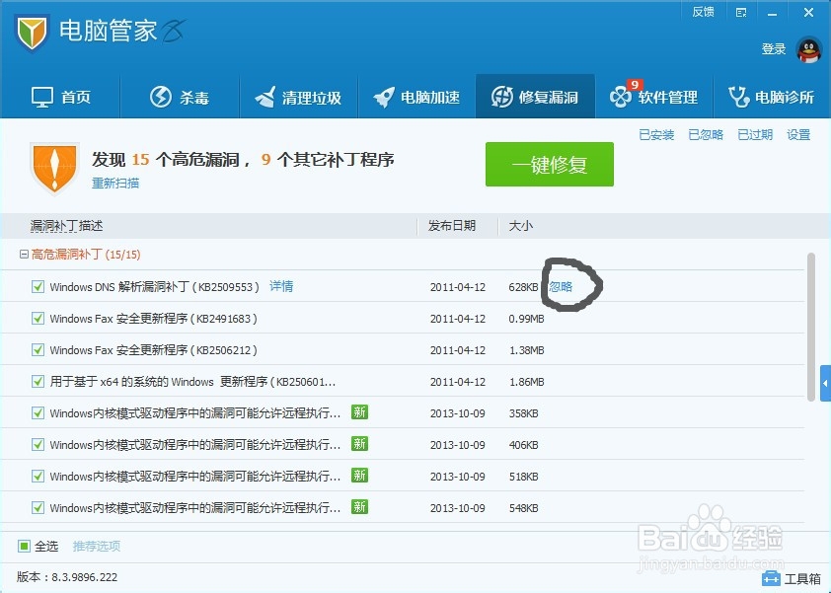This screenshot has height=593, width=831.
Task: Click the QQ penguin avatar
Action: [808, 50]
